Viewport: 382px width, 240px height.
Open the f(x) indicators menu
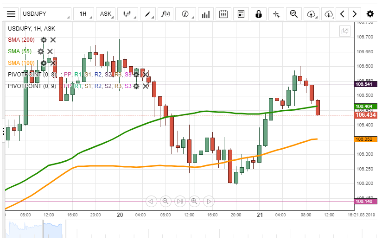[166, 14]
